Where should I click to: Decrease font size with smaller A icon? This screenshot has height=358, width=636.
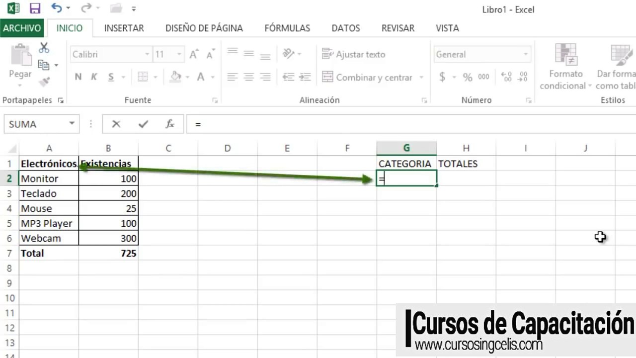tap(210, 55)
